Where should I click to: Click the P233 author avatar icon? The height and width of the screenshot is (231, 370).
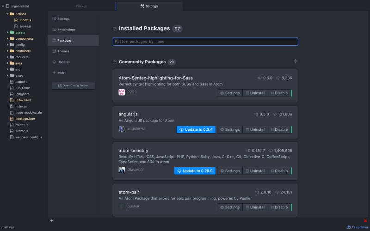click(x=122, y=92)
